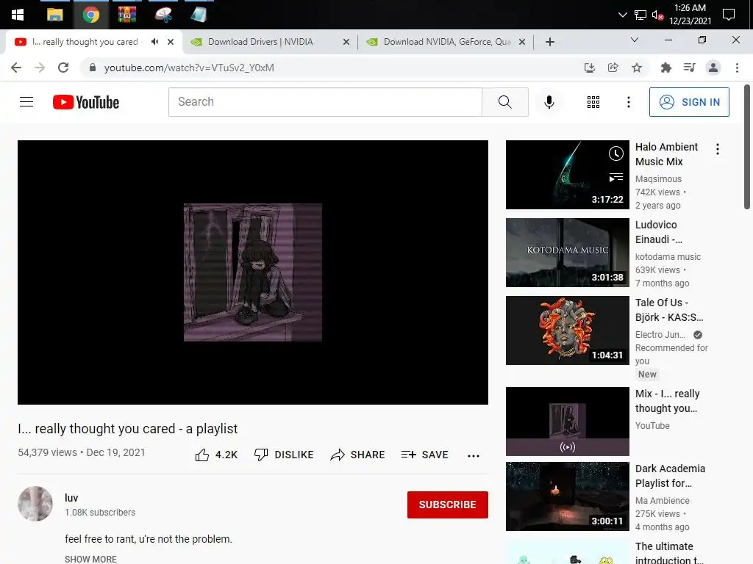The image size is (753, 564).
Task: Open YouTube settings three-dot menu
Action: pyautogui.click(x=628, y=101)
